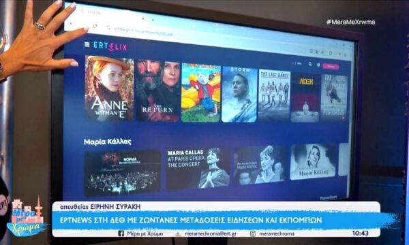This screenshot has height=245, width=409.
Task: Click the ERTFLIX logo
Action: click(110, 46)
